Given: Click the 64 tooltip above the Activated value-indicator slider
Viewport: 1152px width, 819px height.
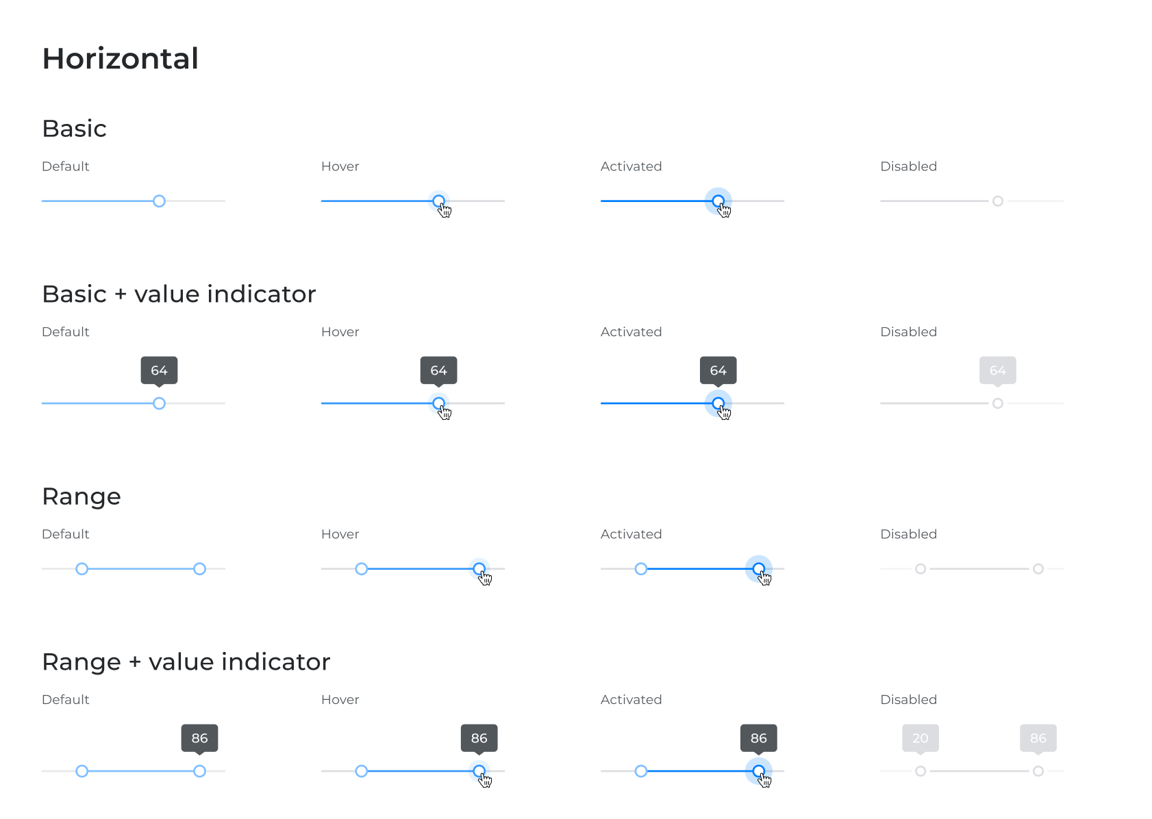Looking at the screenshot, I should (x=718, y=370).
